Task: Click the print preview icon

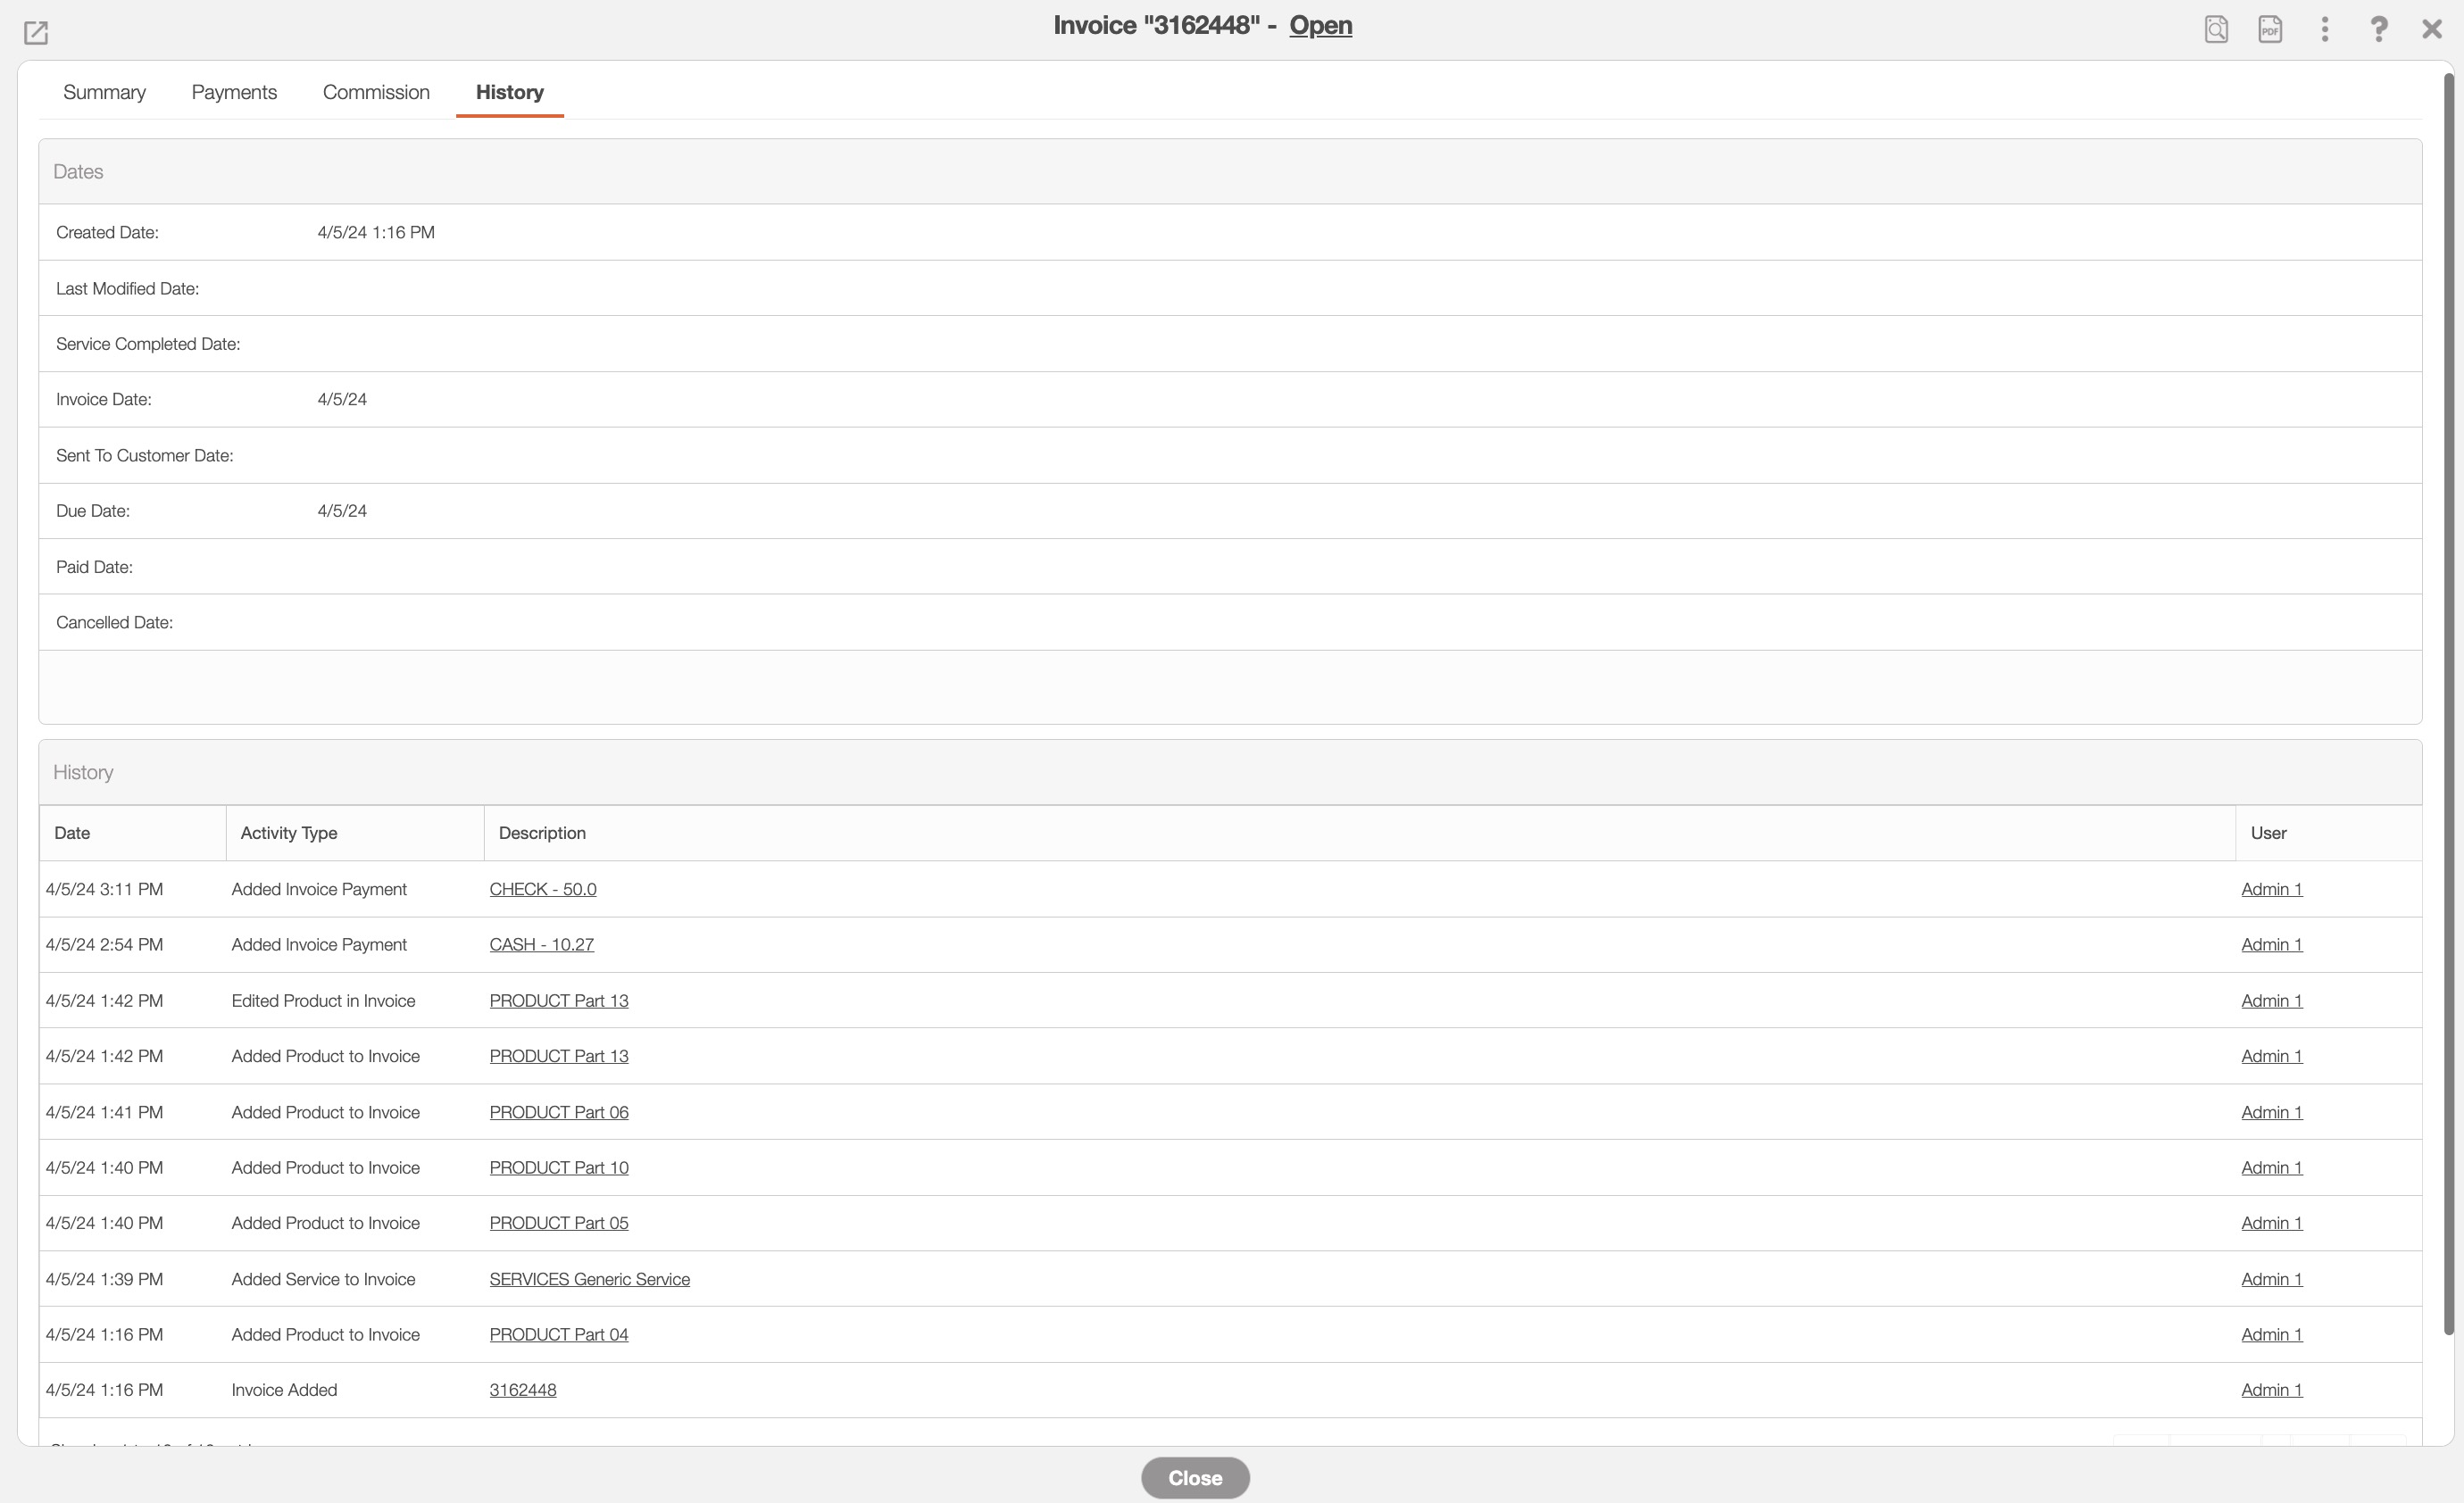Action: pos(2216,29)
